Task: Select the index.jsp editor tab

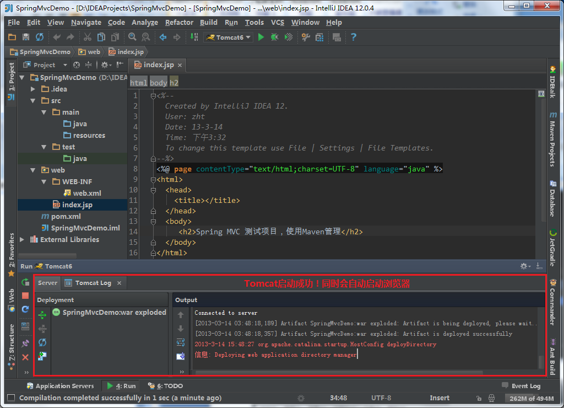Action: click(158, 65)
